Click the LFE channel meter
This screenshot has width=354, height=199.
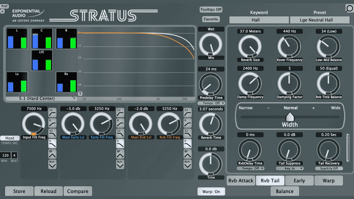coord(42,60)
